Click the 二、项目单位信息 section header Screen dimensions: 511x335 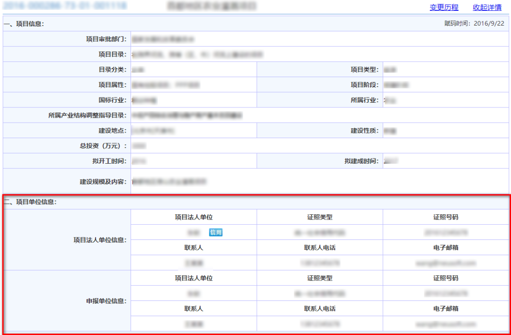click(x=30, y=202)
